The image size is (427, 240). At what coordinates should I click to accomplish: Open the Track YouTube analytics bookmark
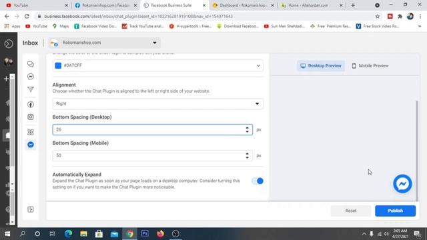[x=143, y=26]
